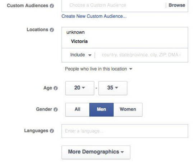
Task: Open Create New Custom Audience link
Action: coord(94,16)
